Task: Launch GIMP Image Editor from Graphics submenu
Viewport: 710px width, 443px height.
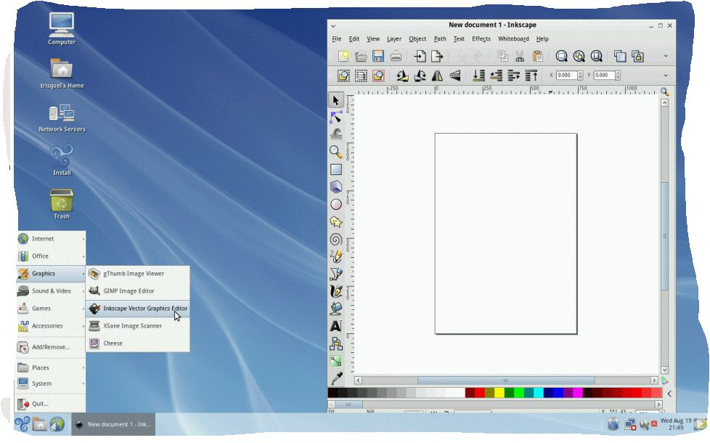Action: point(138,290)
